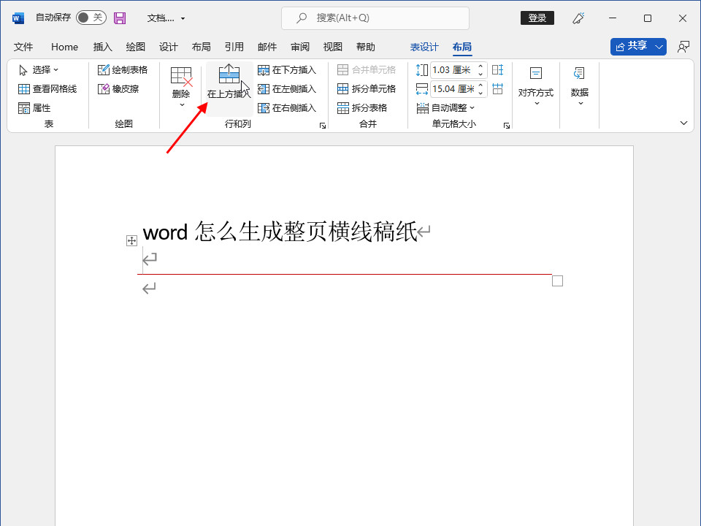Viewport: 701px width, 526px height.
Task: Click 拆分表格 split table
Action: pyautogui.click(x=362, y=108)
